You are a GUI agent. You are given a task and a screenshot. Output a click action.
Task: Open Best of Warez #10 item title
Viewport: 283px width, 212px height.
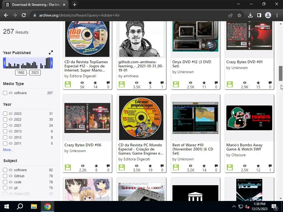click(193, 149)
